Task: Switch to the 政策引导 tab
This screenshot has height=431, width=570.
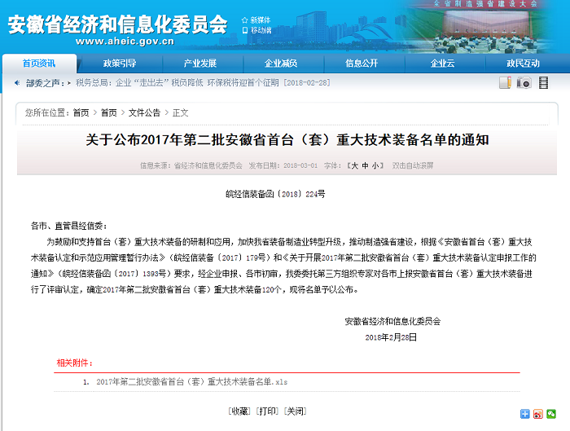Action: (x=120, y=63)
